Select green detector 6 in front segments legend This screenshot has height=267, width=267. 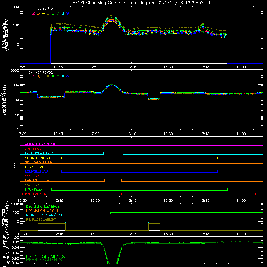pyautogui.click(x=53, y=13)
